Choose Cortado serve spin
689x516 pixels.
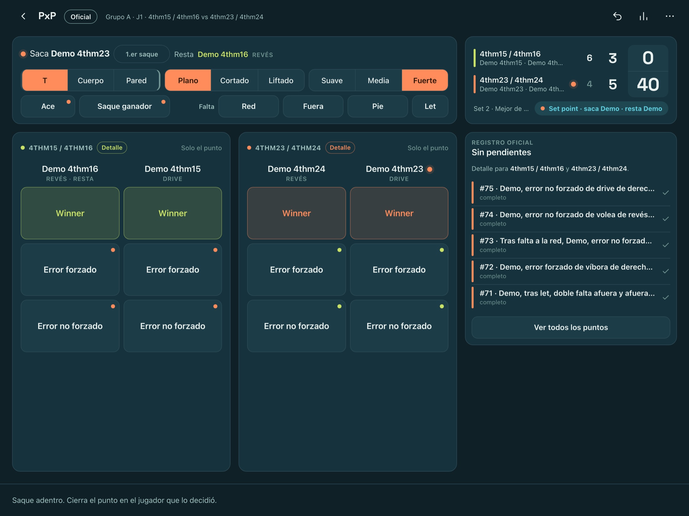tap(234, 80)
